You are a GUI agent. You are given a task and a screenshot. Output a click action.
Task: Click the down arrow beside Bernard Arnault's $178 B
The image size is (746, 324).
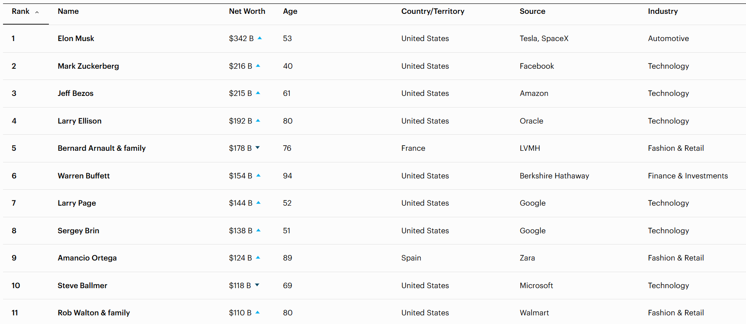coord(258,148)
